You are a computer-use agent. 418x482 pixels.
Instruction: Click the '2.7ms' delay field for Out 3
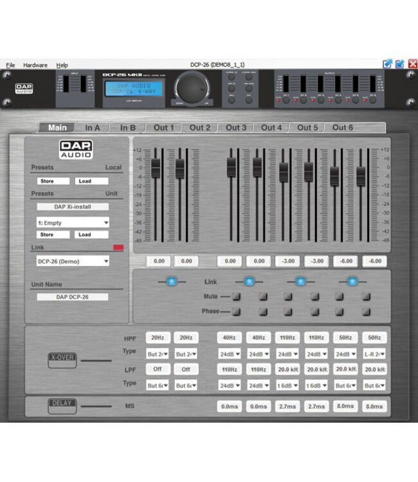pyautogui.click(x=287, y=406)
